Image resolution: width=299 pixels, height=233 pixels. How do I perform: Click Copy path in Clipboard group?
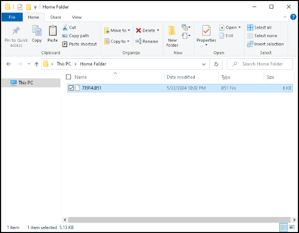76,36
